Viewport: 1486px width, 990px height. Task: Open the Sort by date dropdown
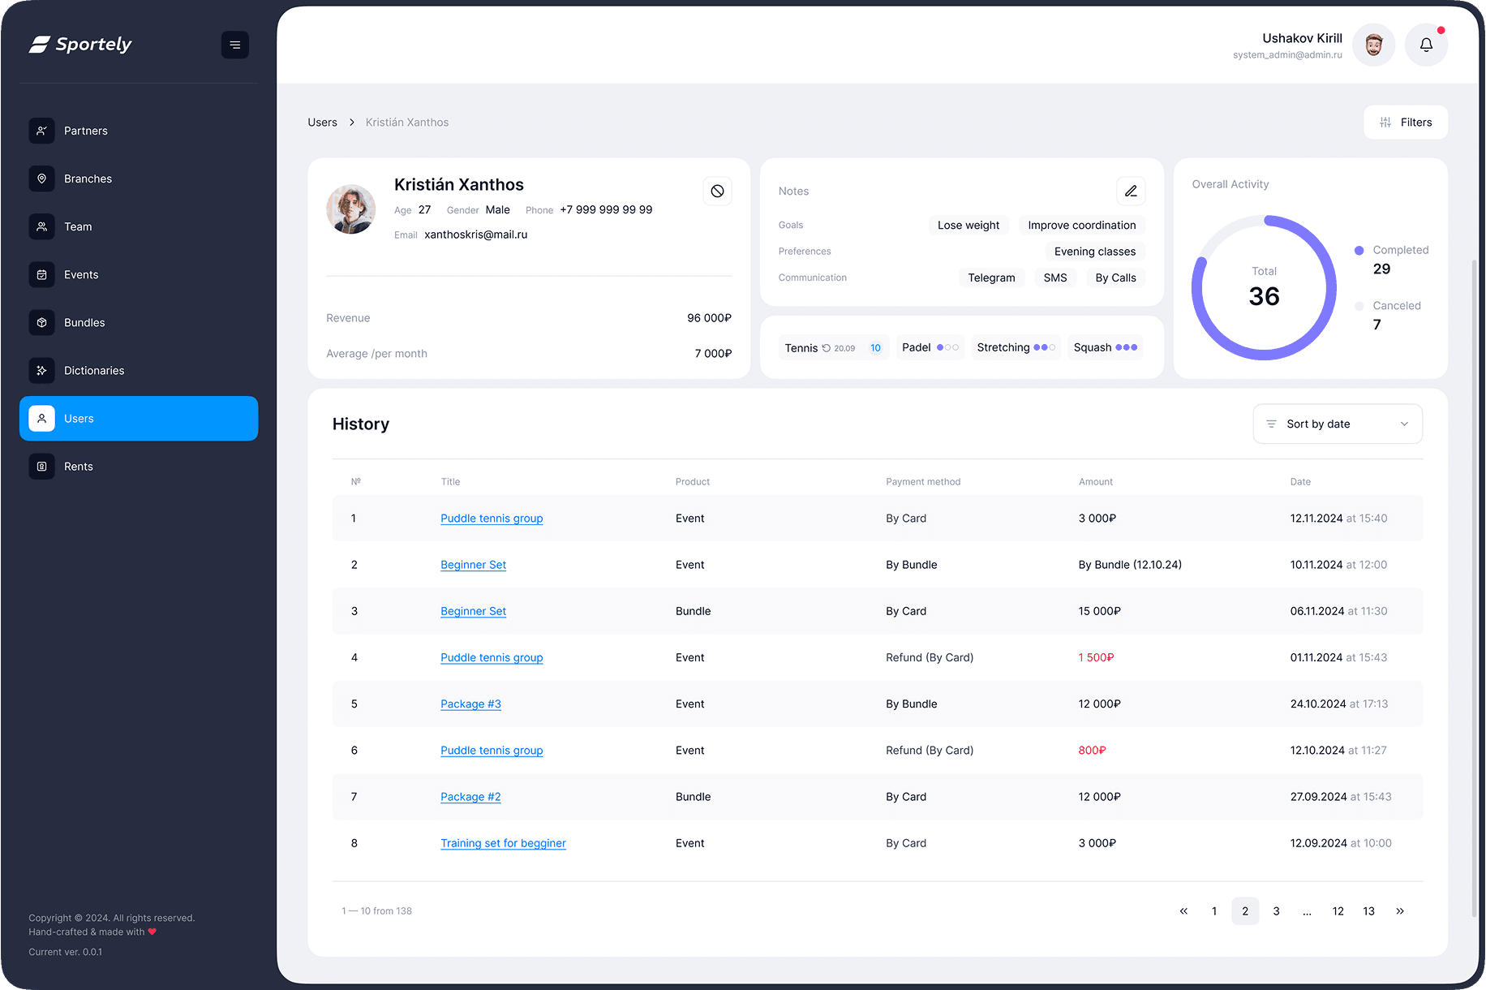point(1338,424)
